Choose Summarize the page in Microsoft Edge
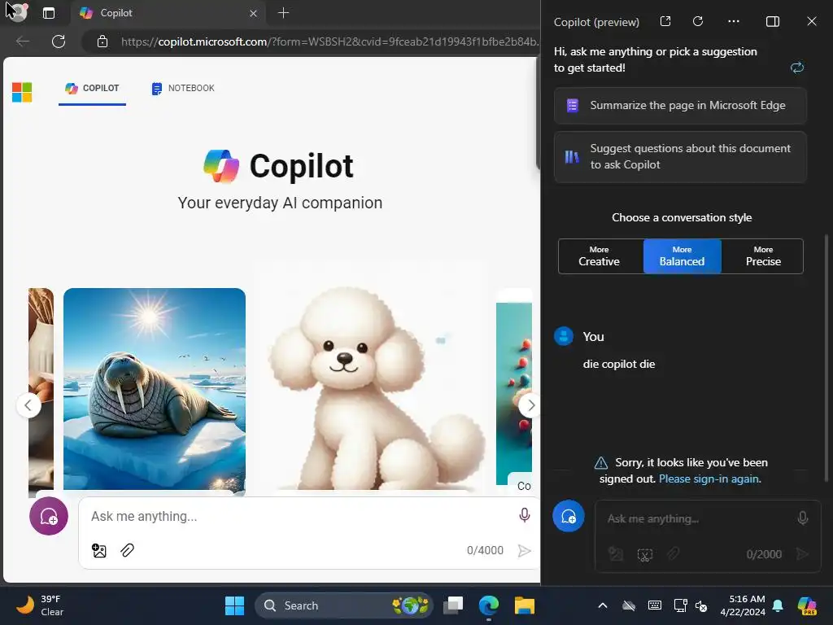Viewport: 833px width, 625px height. (x=680, y=106)
